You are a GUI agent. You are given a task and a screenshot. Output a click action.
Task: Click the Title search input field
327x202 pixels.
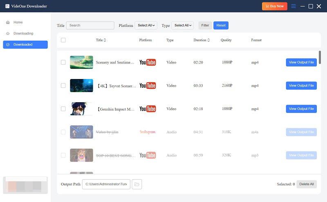point(90,25)
